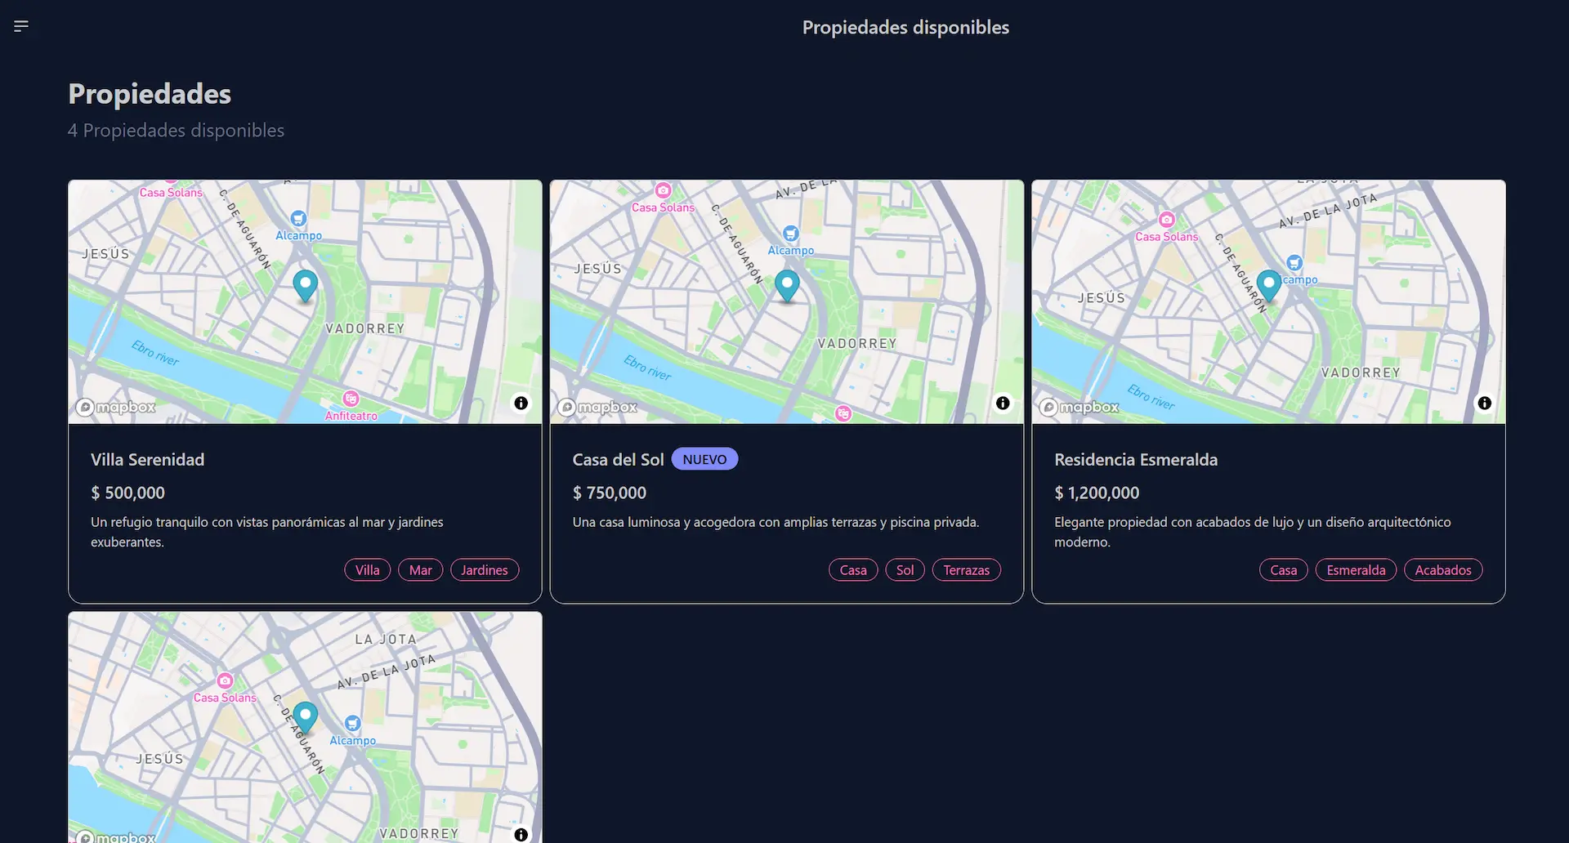Open map info icon on Villa Serenidad map
Screen dimensions: 1569x843
click(521, 404)
